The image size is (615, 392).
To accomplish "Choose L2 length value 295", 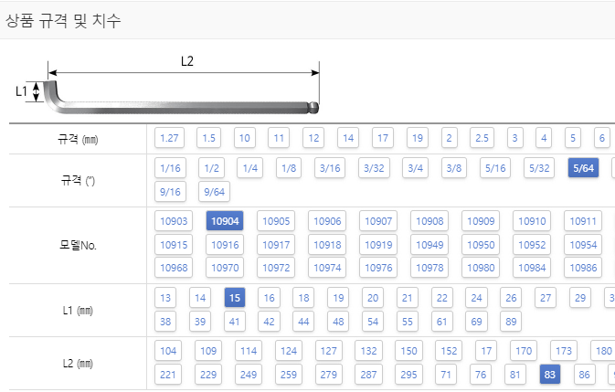I will 408,375.
